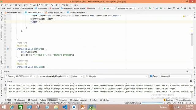The image size is (196, 110).
Task: Open the TODO tool window
Action: tap(8, 100)
